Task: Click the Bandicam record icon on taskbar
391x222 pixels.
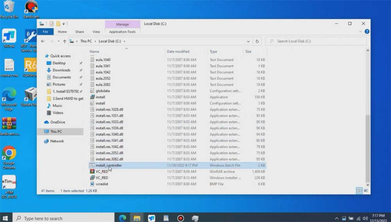Action: click(181, 218)
